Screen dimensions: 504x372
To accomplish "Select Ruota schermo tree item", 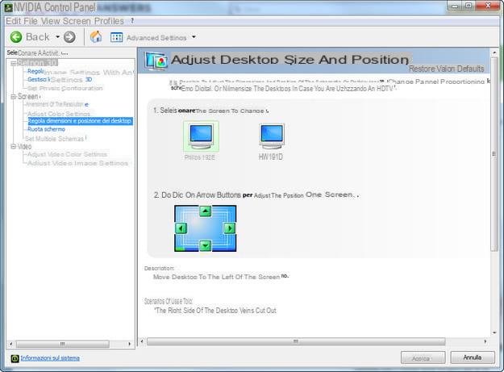I will 46,129.
